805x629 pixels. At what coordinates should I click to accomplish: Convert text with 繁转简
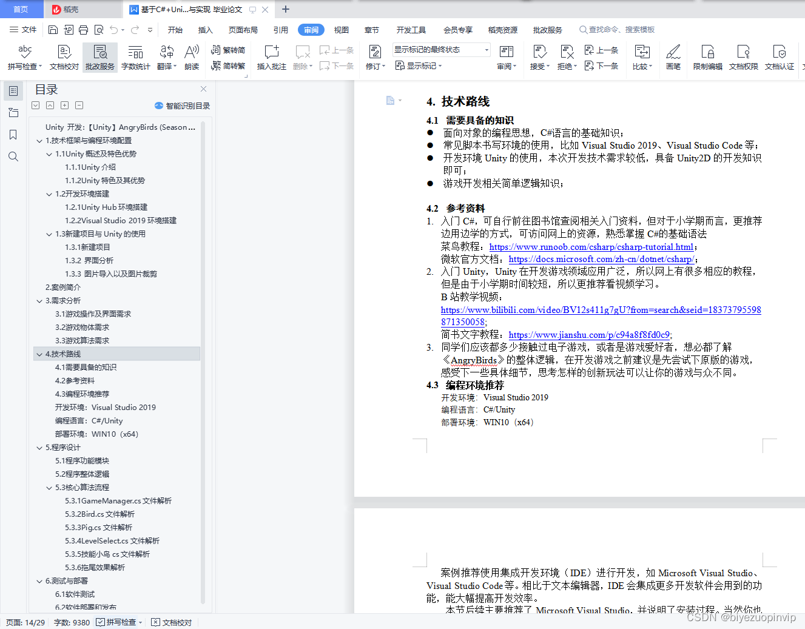228,50
